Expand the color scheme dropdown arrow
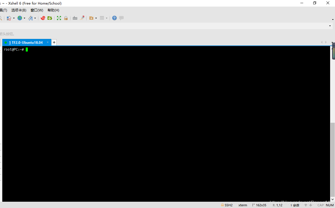335x208 pixels. tap(14, 18)
